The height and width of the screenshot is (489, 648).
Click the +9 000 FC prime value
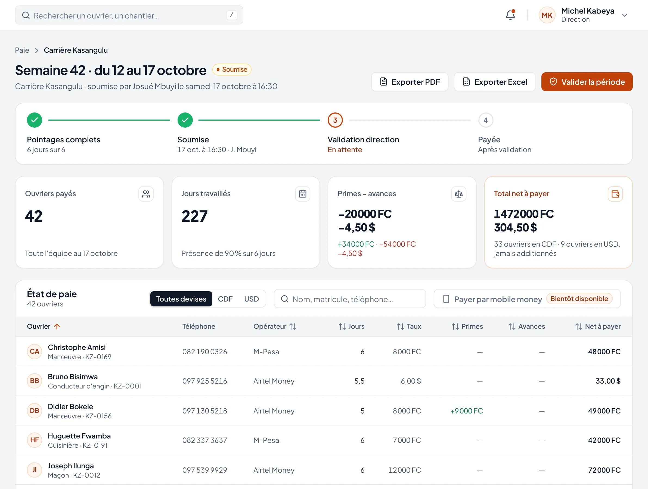pyautogui.click(x=466, y=411)
